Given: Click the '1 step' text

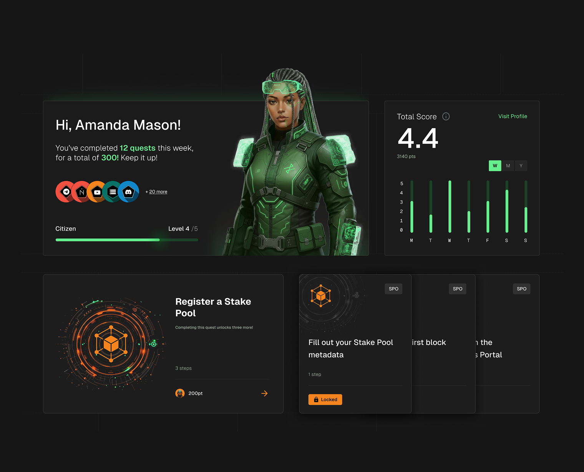Looking at the screenshot, I should coord(315,375).
